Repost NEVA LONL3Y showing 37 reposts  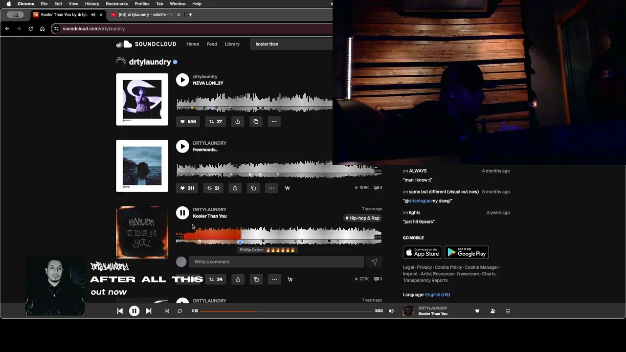tap(216, 122)
